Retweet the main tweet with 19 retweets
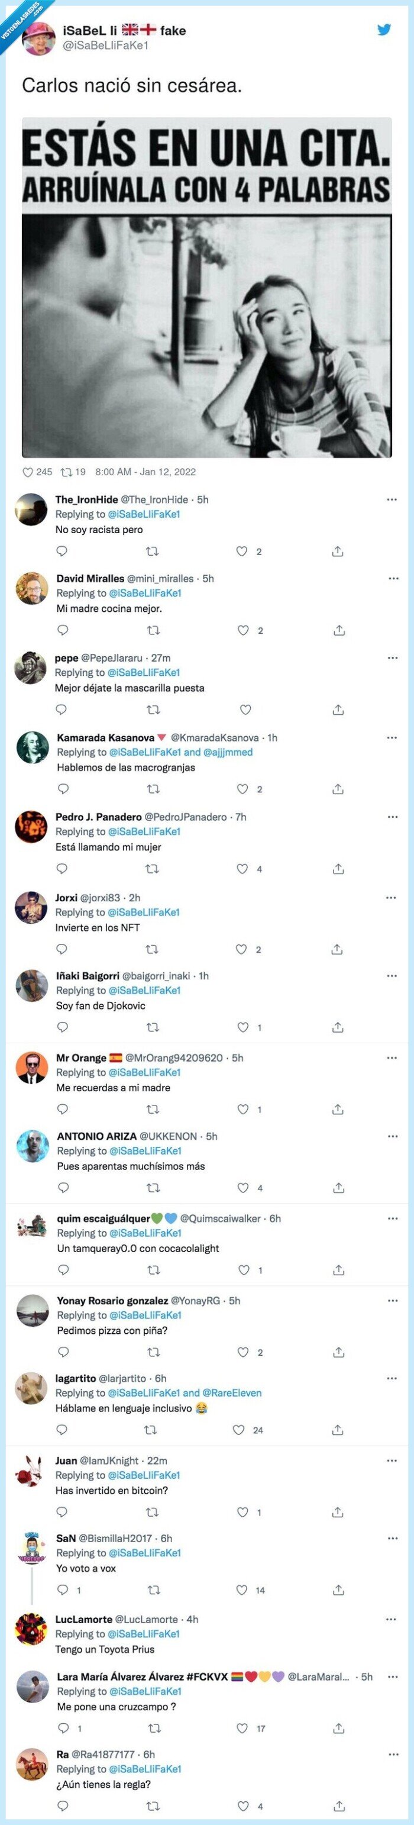Image resolution: width=414 pixels, height=1825 pixels. click(66, 472)
